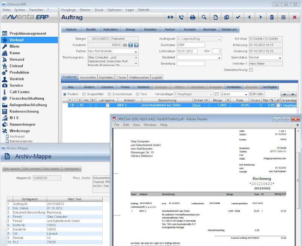This screenshot has height=246, width=302.
Task: Open the Sperrstatus dropdown
Action: pyautogui.click(x=280, y=58)
